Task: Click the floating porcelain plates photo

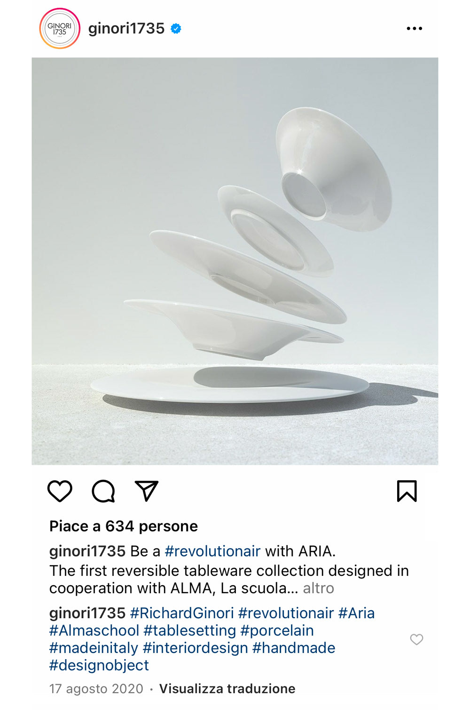Action: [235, 261]
